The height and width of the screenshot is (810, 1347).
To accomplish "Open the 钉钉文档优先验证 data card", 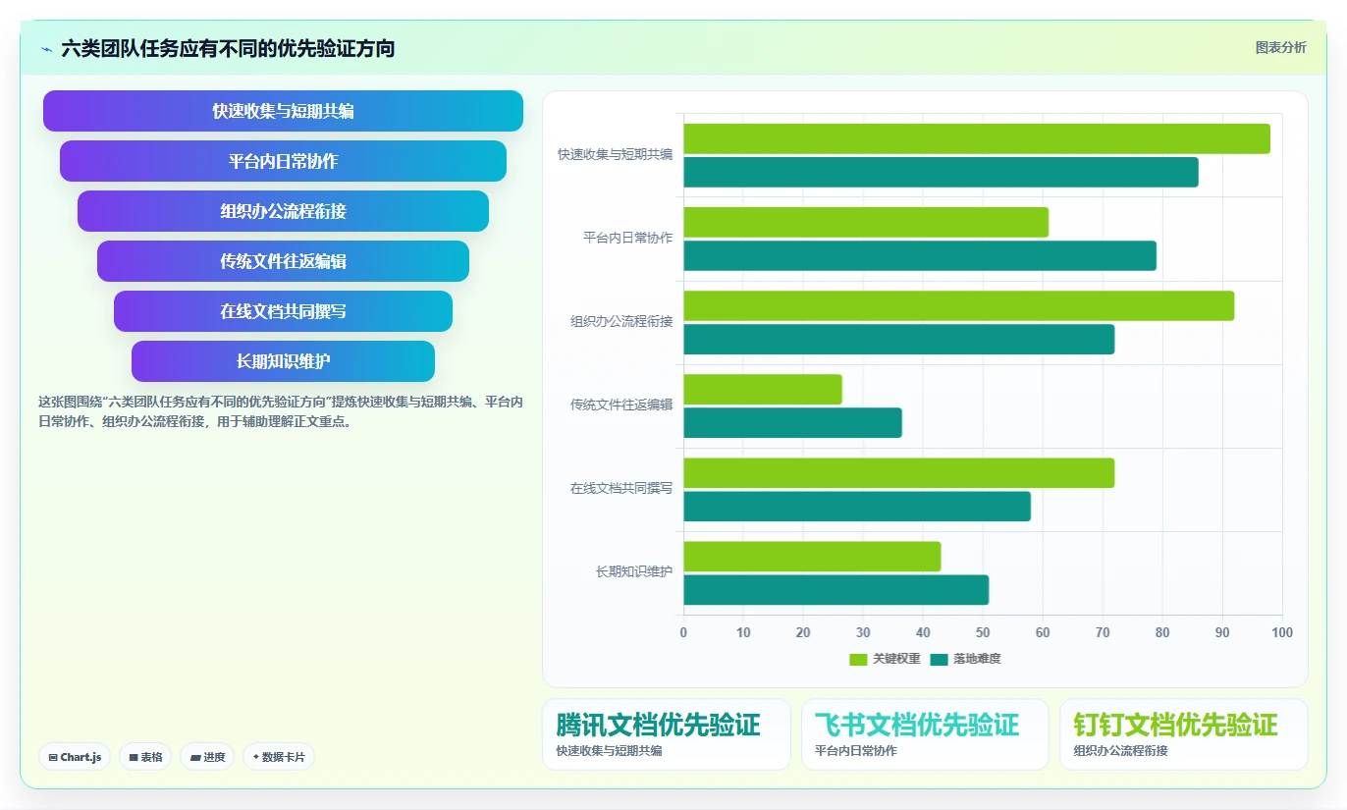I will (1184, 734).
